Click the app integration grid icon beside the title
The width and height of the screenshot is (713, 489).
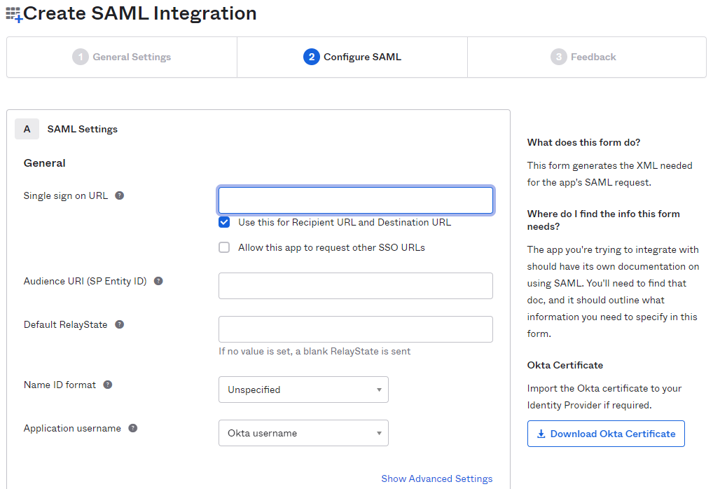point(13,15)
